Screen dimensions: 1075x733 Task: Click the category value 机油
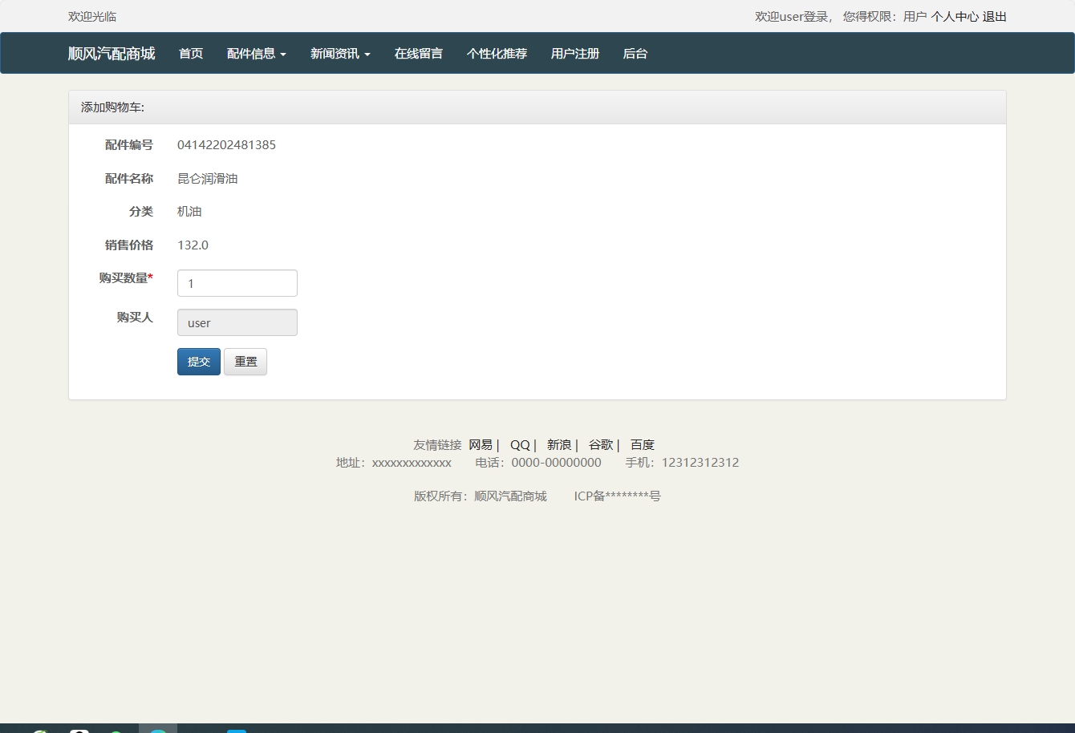point(189,212)
